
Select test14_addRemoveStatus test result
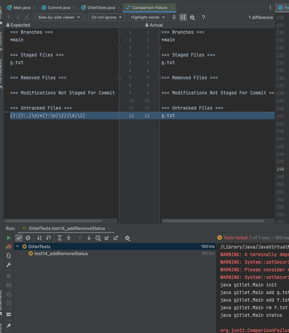click(61, 253)
